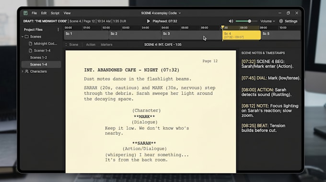Click the 01:00 mark on the time ruler
The height and width of the screenshot is (182, 326).
pos(86,28)
